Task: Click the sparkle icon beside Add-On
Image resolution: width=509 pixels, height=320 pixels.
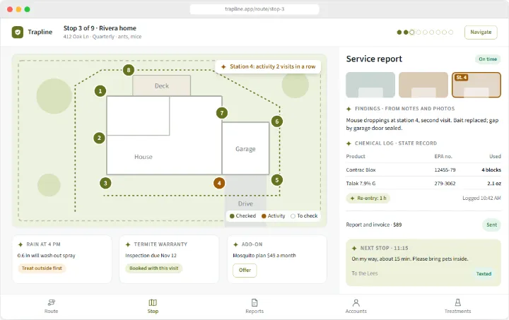Action: click(235, 244)
